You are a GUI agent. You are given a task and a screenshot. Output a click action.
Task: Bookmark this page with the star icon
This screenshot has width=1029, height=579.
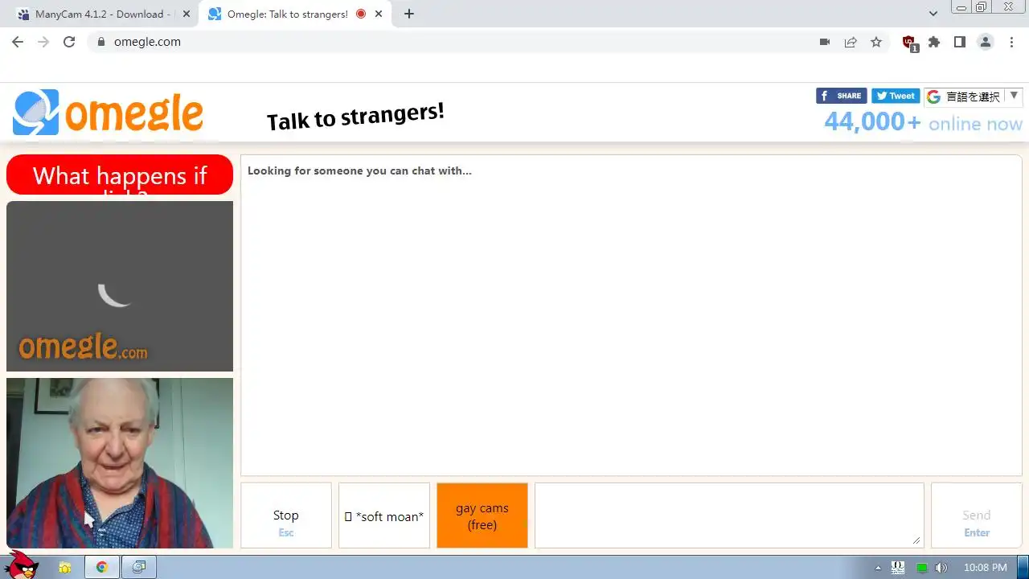(x=876, y=42)
